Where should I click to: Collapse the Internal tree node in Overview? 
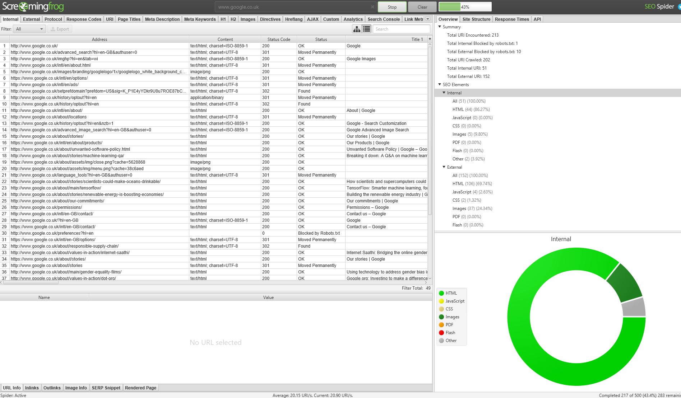444,93
